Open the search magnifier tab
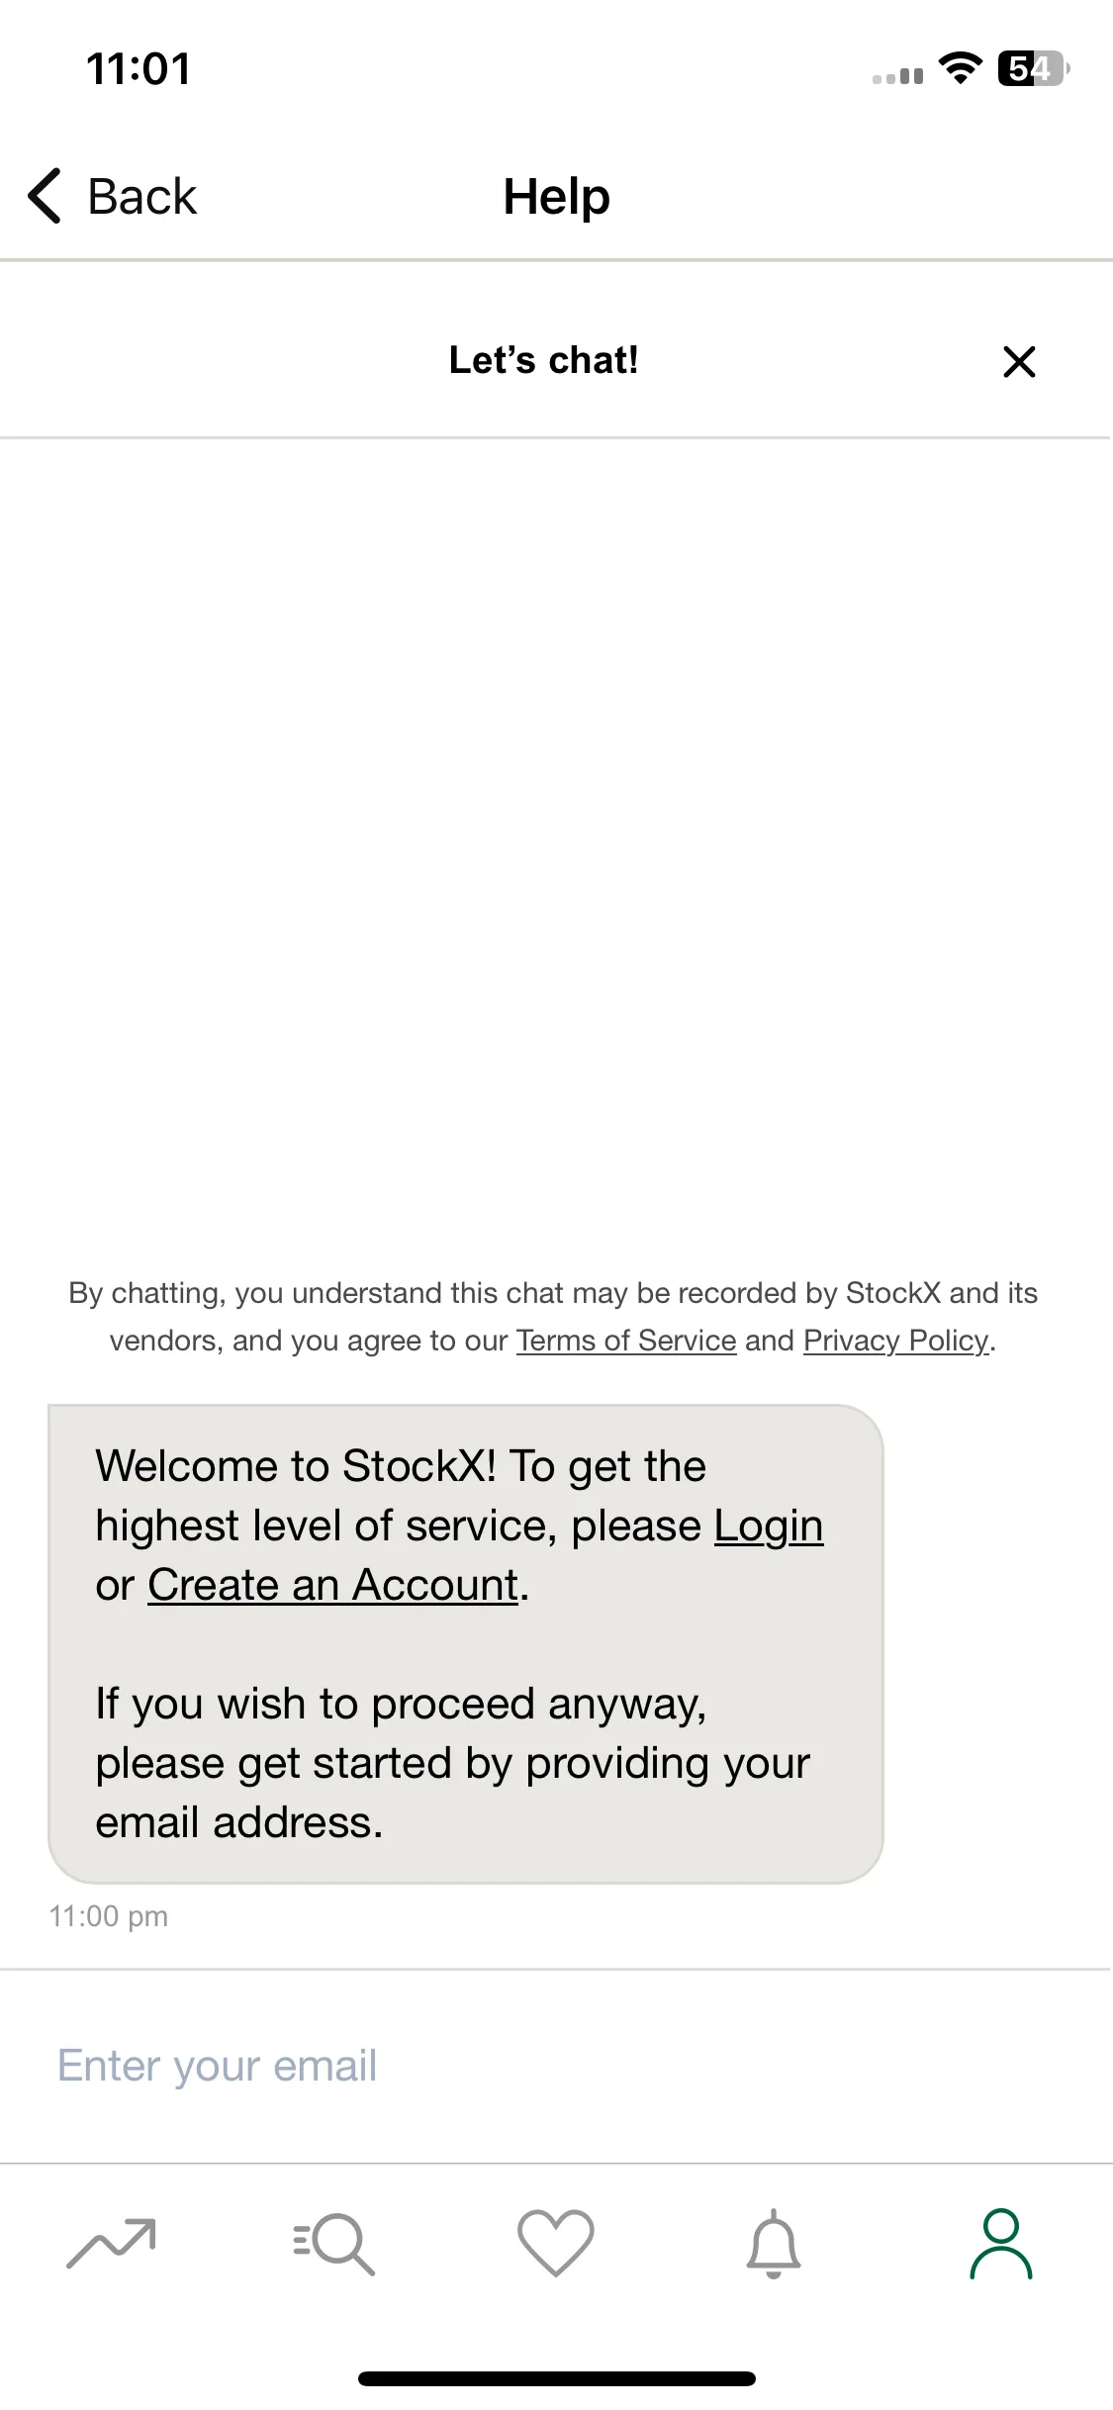The width and height of the screenshot is (1113, 2410). pos(333,2243)
